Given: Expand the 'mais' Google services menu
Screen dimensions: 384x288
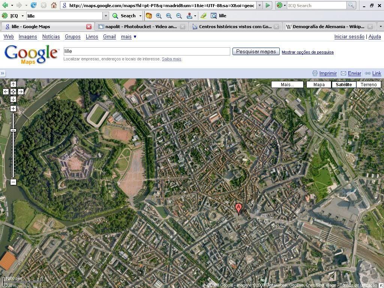Looking at the screenshot, I should [x=129, y=36].
